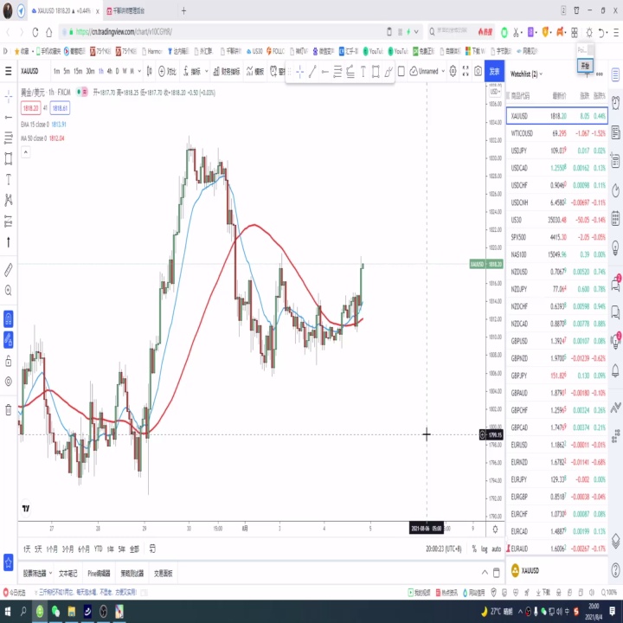The height and width of the screenshot is (623, 623).
Task: Select rectangle tool in floating drawing toolbar
Action: tap(376, 72)
